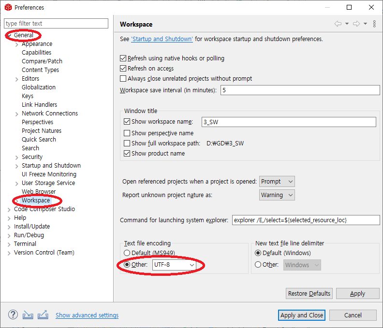Viewport: 383px width, 328px height.
Task: Open the forward history dropdown arrow
Action: (x=365, y=24)
